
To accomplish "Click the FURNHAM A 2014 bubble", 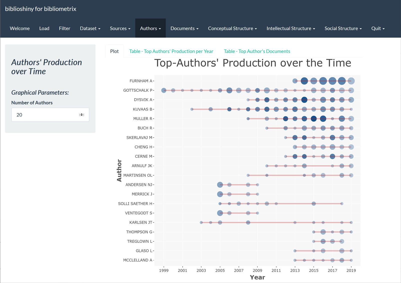I will 304,81.
